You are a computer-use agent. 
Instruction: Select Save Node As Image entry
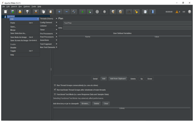point(24,37)
